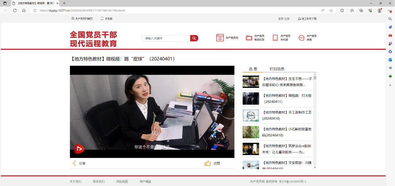Image resolution: width=395 pixels, height=186 pixels.
Task: Click the playlist scrollbar up arrow
Action: (x=315, y=74)
